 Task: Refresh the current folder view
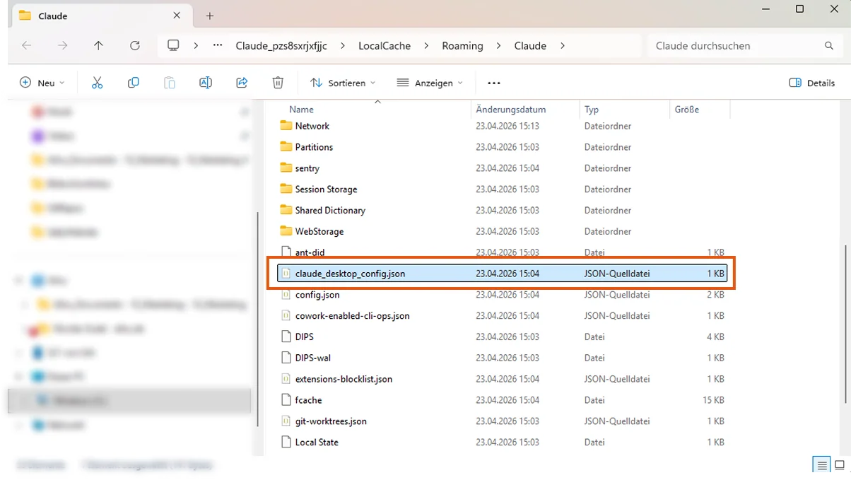[135, 46]
